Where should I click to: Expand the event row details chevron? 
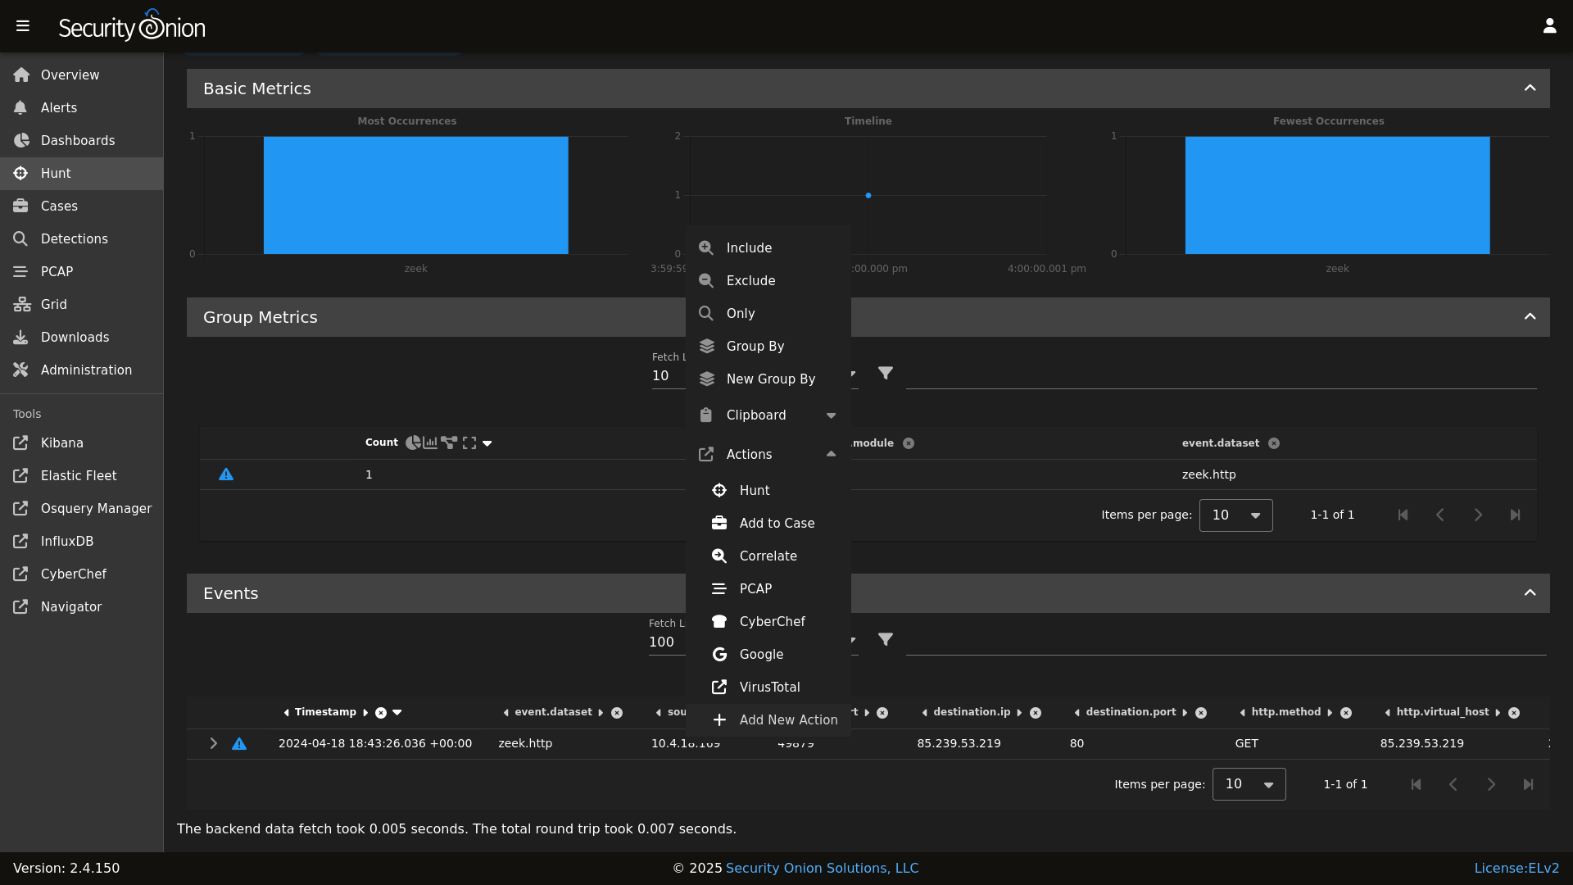tap(213, 743)
